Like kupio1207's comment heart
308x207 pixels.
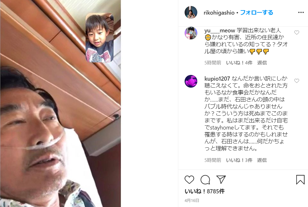[x=297, y=81]
